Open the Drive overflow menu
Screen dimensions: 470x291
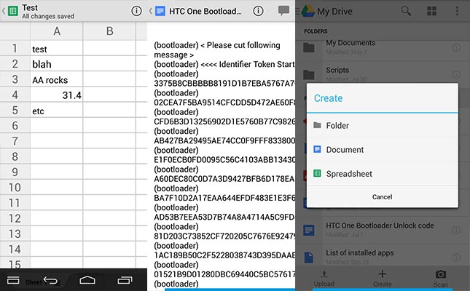[458, 11]
